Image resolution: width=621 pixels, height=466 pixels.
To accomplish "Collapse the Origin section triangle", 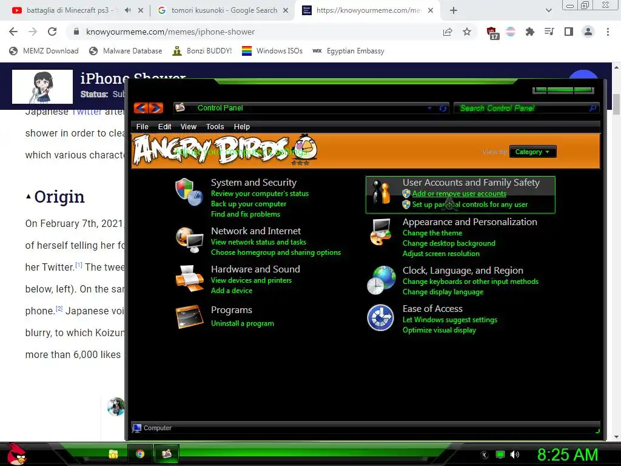I will pos(28,197).
